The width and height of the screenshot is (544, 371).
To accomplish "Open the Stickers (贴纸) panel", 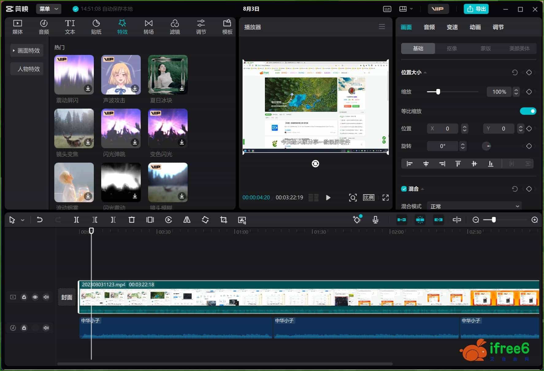I will pyautogui.click(x=96, y=27).
